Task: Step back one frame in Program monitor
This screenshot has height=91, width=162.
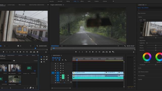Action: coord(90,52)
